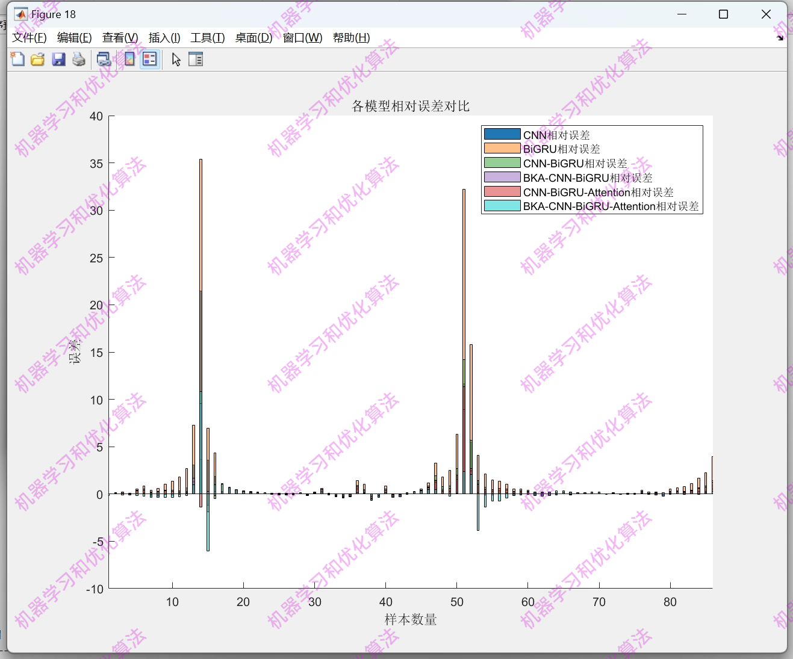This screenshot has height=659, width=793.
Task: Minimize the Figure 18 window
Action: [x=682, y=14]
